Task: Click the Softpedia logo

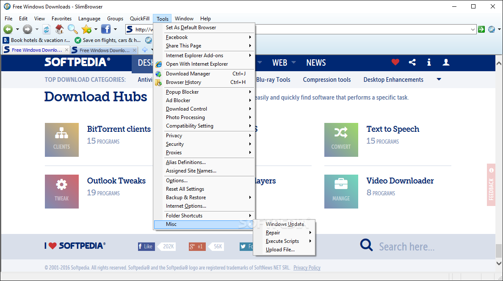Action: [77, 62]
